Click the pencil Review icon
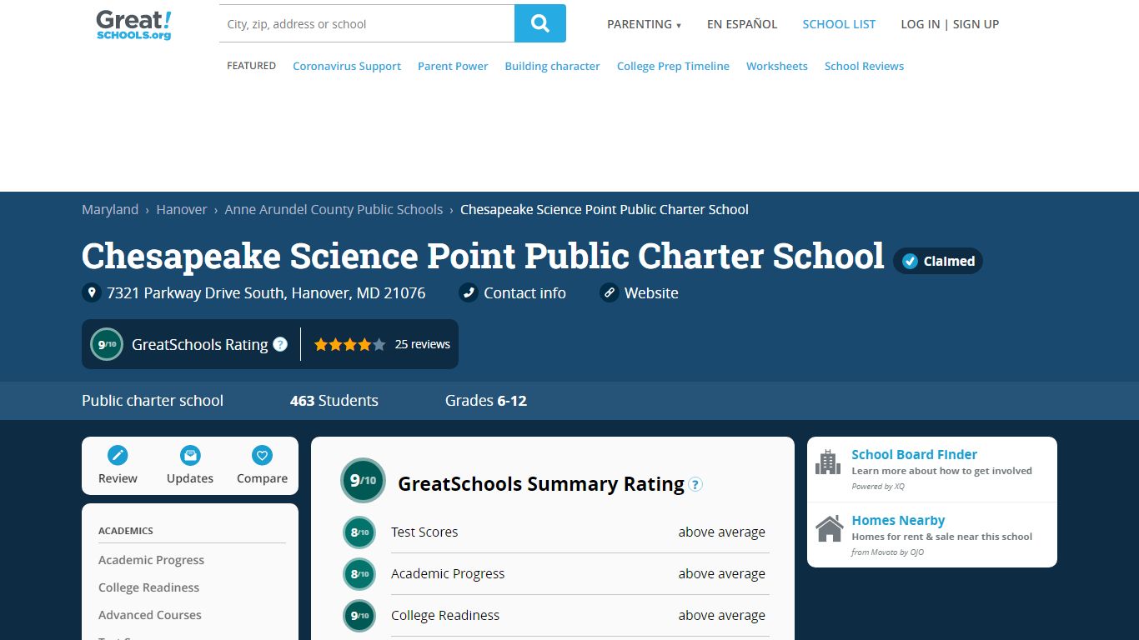Screen dimensions: 1139x640 coord(118,455)
